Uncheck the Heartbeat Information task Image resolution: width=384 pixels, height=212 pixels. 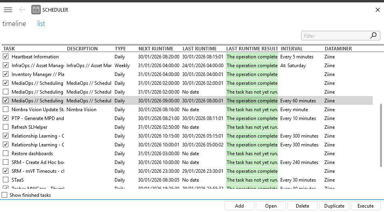(6, 57)
